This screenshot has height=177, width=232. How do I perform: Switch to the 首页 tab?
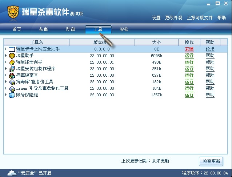17,29
